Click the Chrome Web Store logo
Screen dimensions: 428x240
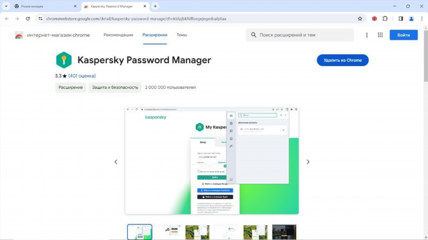click(19, 35)
